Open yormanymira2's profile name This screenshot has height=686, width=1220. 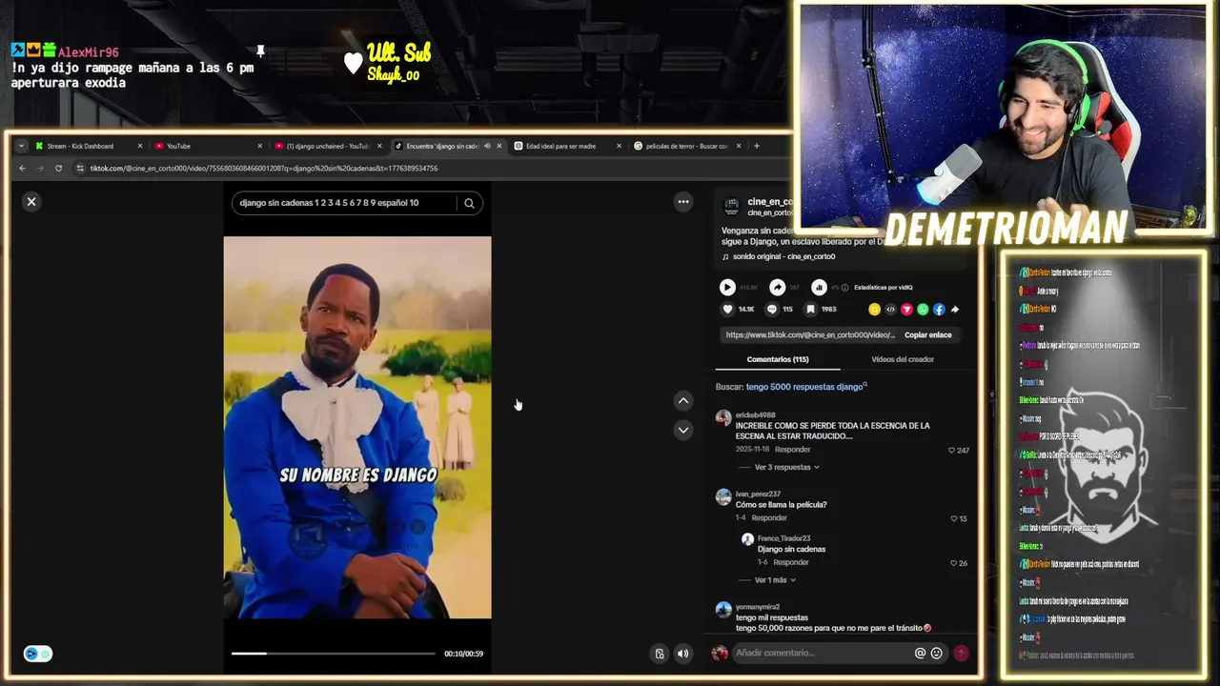(757, 607)
